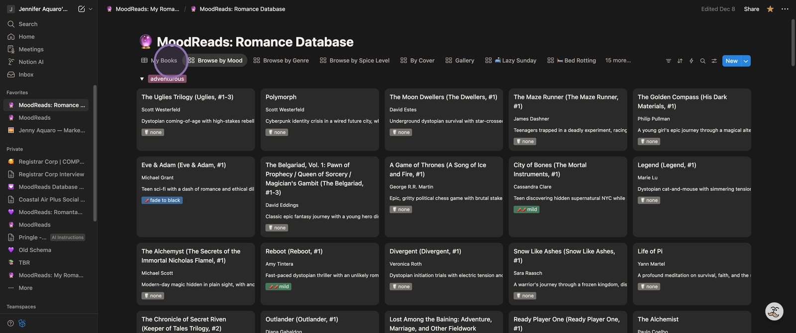796x333 pixels.
Task: Collapse the adventurous group toggle triangle
Action: coord(142,79)
